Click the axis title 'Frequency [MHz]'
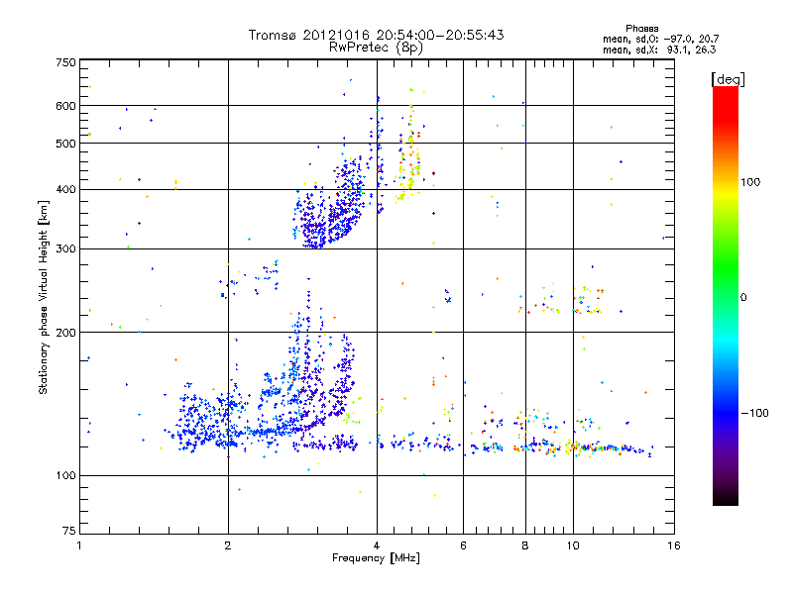The width and height of the screenshot is (793, 594). (376, 558)
